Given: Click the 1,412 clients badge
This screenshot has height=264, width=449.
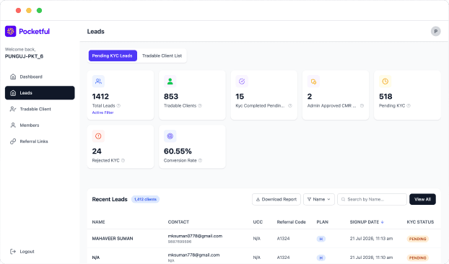Looking at the screenshot, I should pos(146,199).
